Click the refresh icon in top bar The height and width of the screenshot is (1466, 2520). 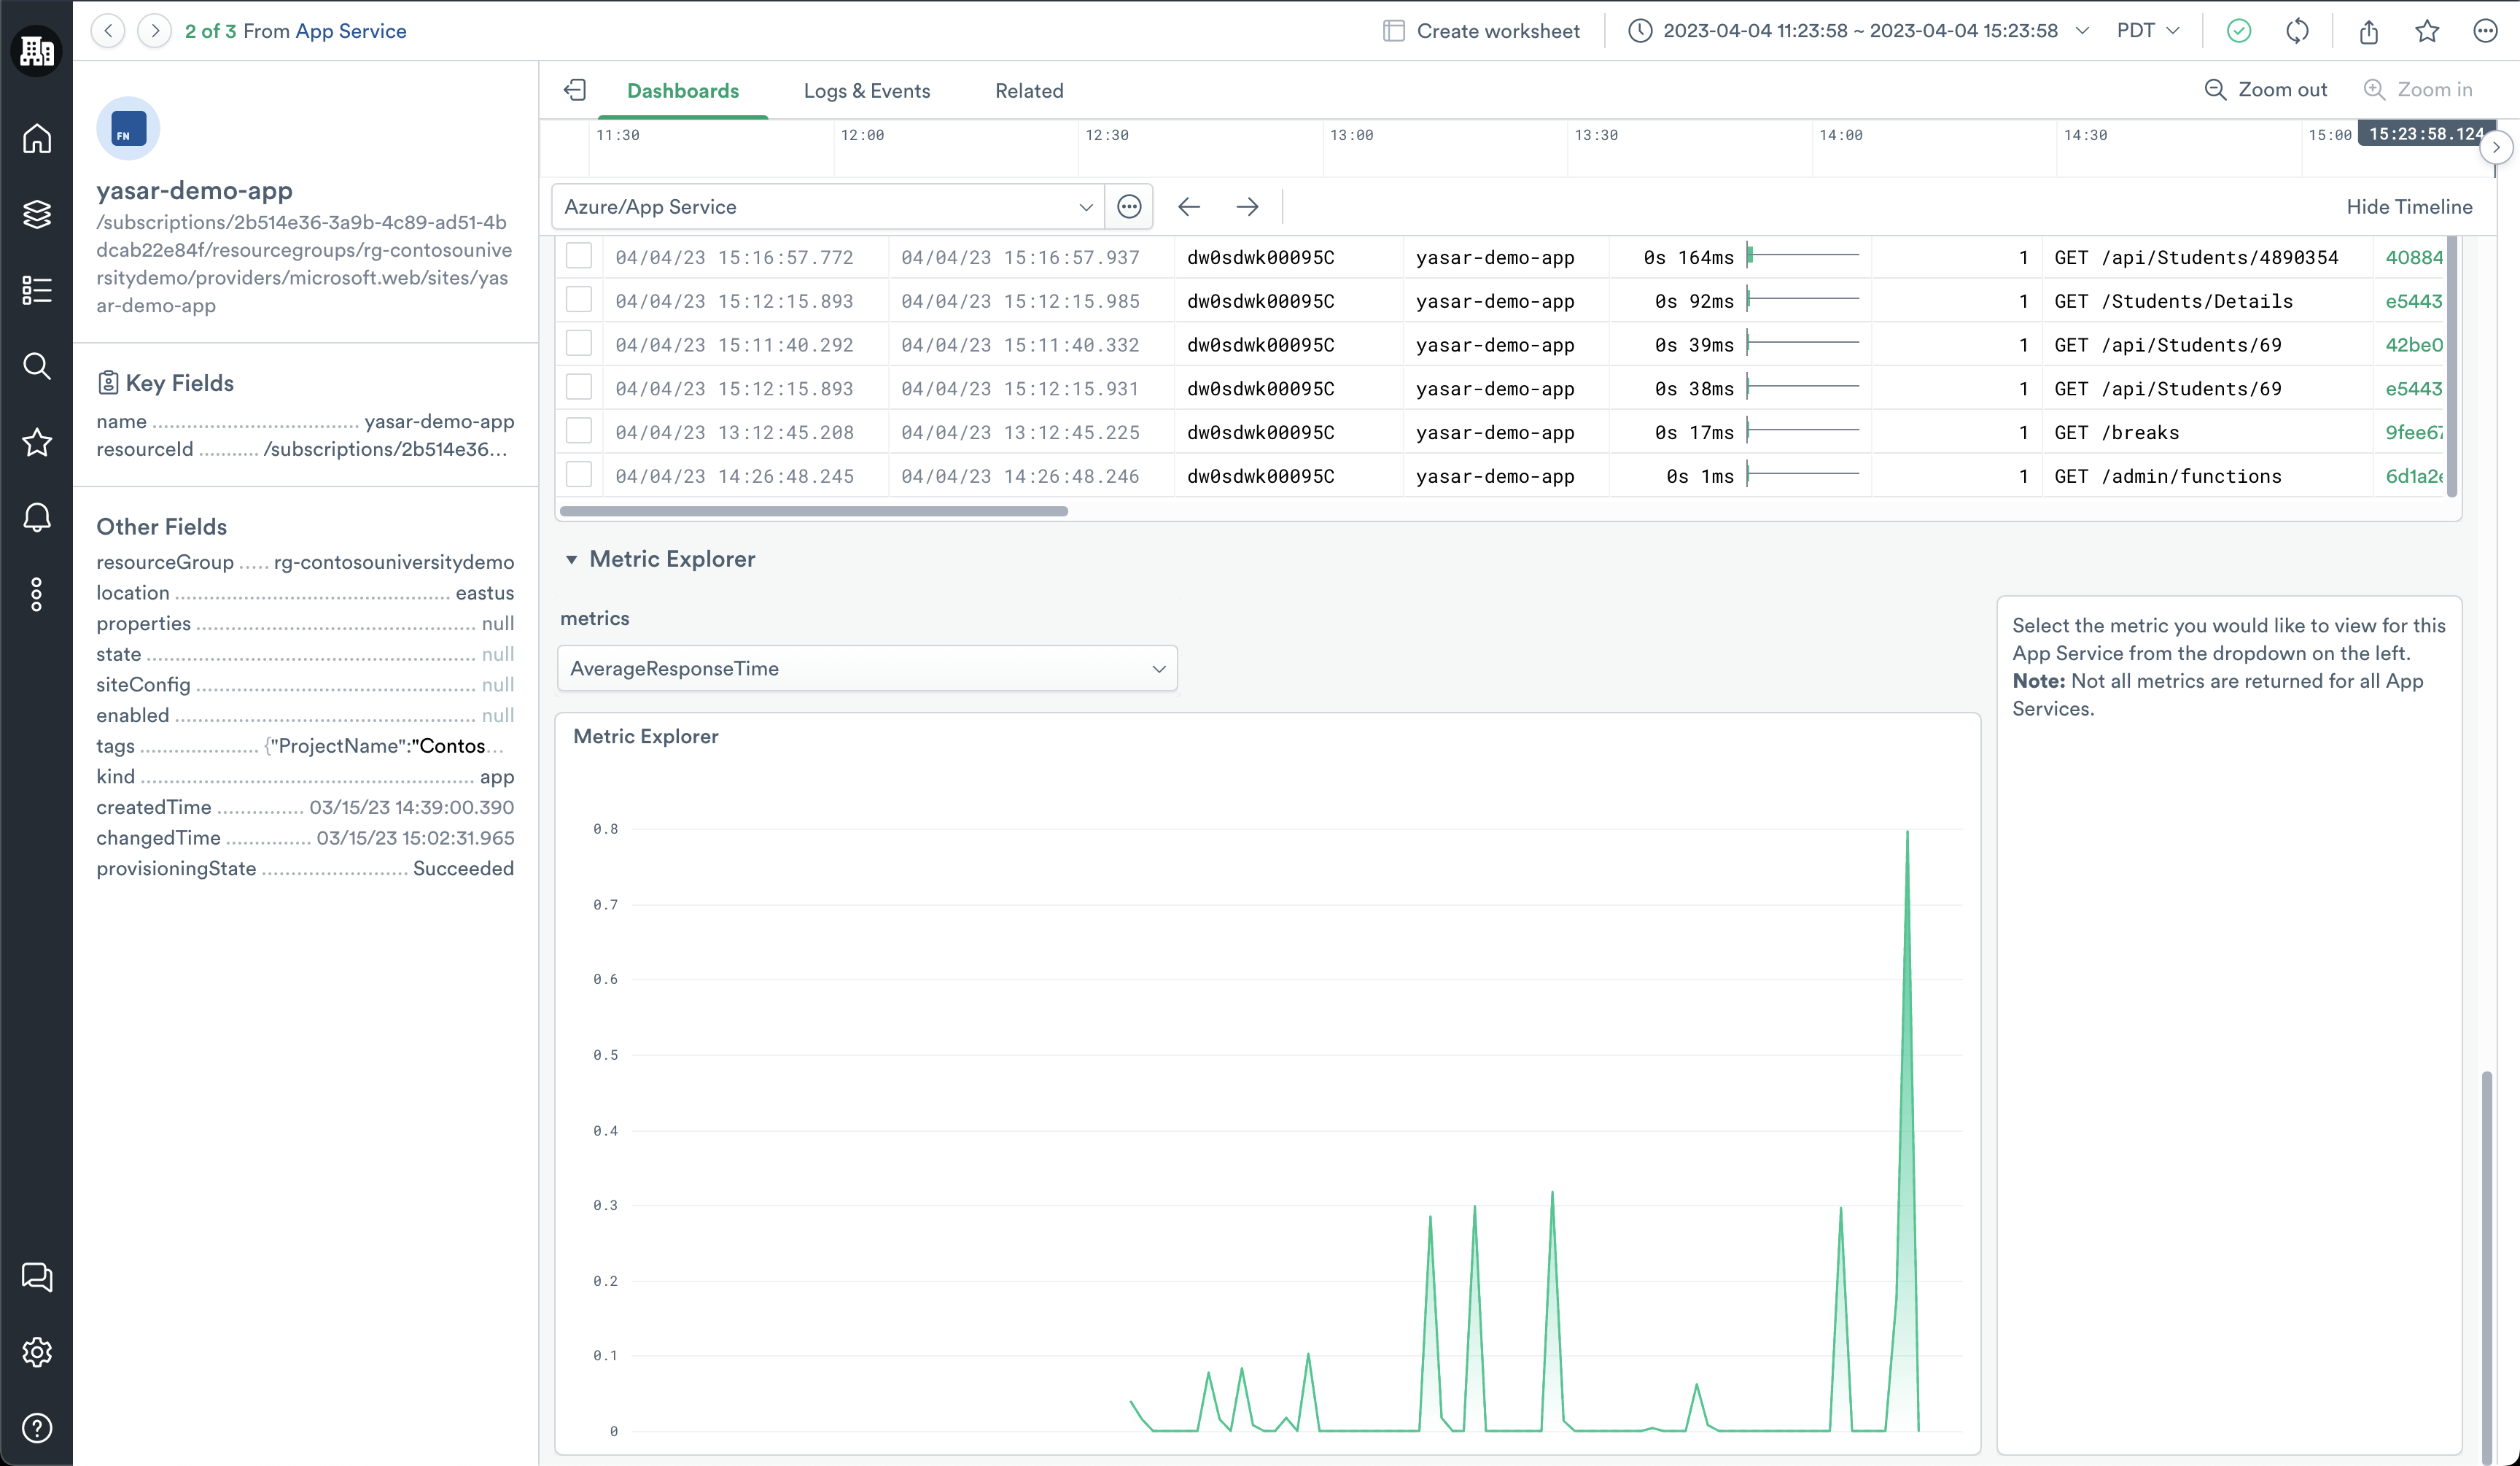[x=2297, y=31]
